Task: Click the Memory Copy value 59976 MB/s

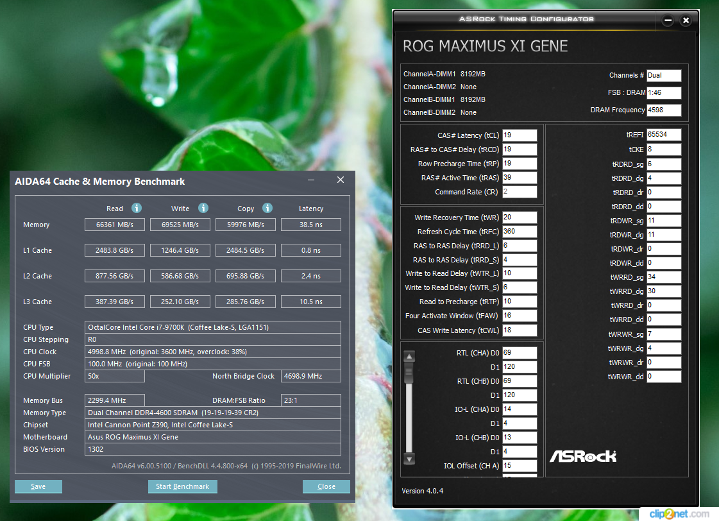Action: click(x=246, y=225)
